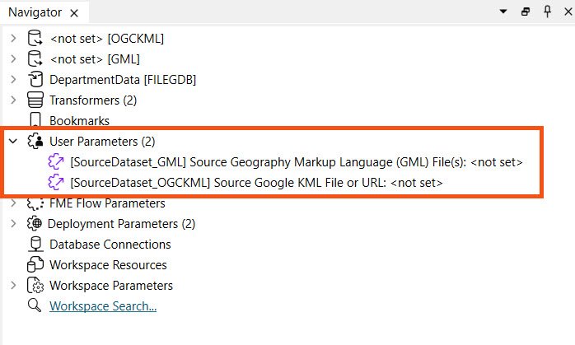Click the Database Connections icon
Image resolution: width=575 pixels, height=345 pixels.
35,245
